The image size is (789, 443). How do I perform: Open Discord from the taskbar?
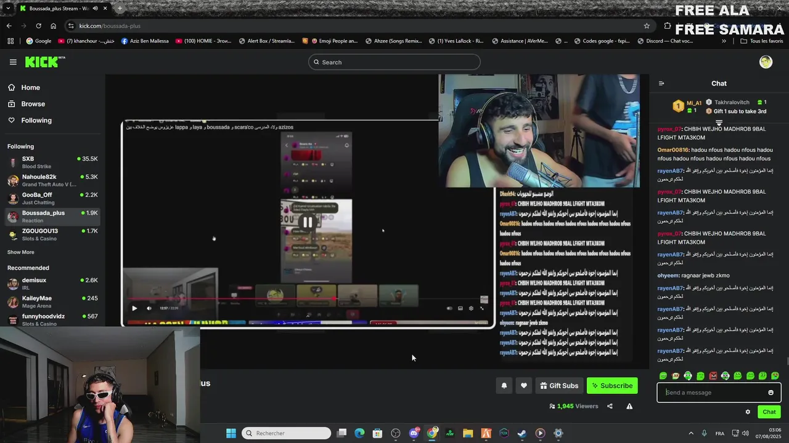[x=414, y=433]
